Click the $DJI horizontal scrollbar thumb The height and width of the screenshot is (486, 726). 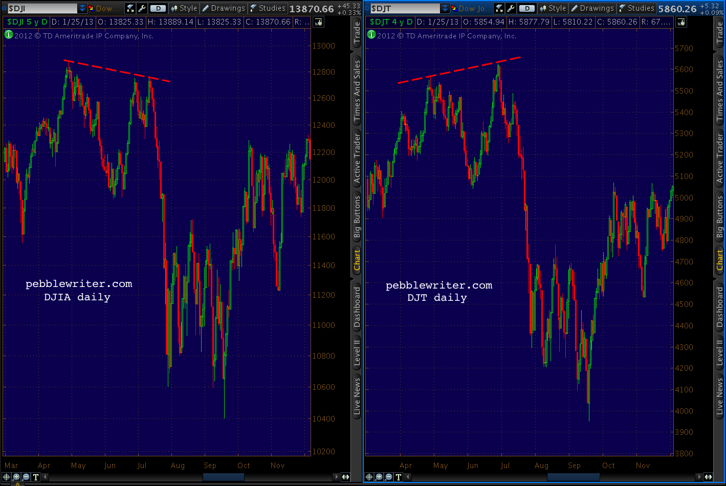[224, 477]
